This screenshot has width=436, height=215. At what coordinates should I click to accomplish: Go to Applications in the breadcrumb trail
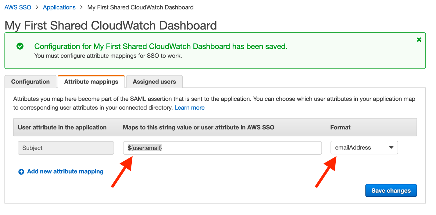[59, 7]
